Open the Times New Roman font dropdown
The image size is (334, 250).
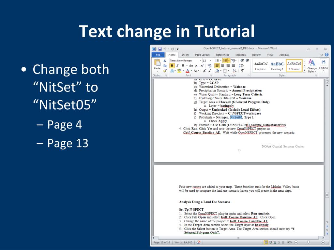click(x=200, y=61)
